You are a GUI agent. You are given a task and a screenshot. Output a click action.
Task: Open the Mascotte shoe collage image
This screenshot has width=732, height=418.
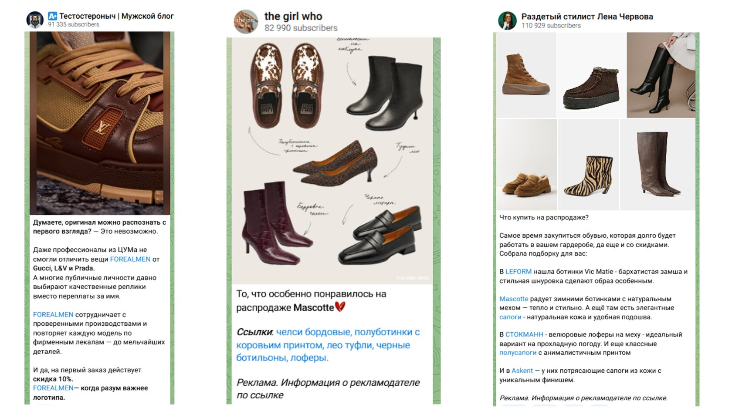tap(332, 161)
